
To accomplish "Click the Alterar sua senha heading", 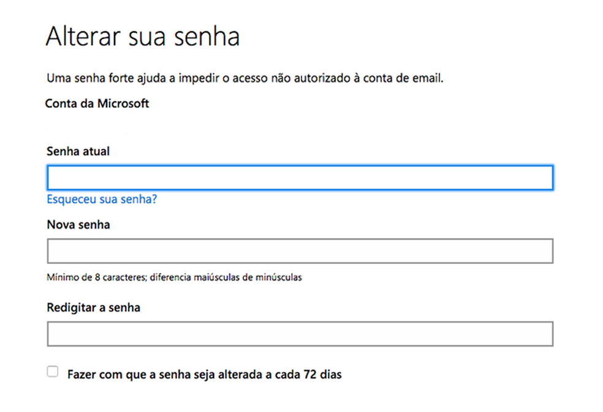I will [x=142, y=37].
